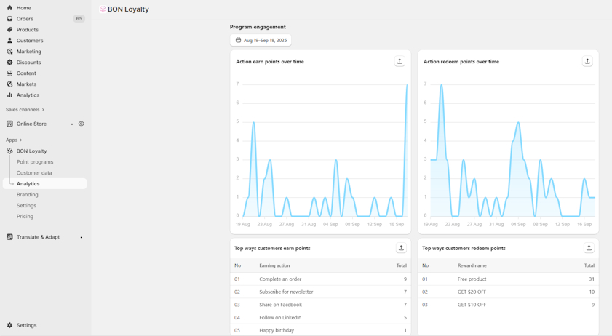Export the Action earn points chart
612x336 pixels.
click(400, 61)
